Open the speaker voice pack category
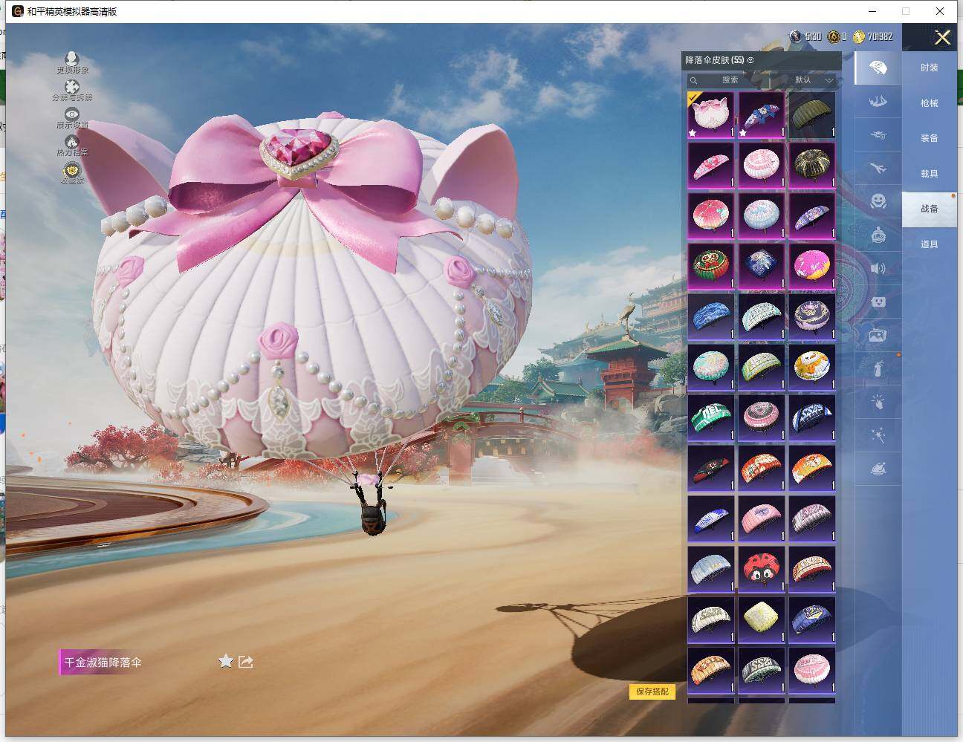This screenshot has height=742, width=963. [x=878, y=268]
